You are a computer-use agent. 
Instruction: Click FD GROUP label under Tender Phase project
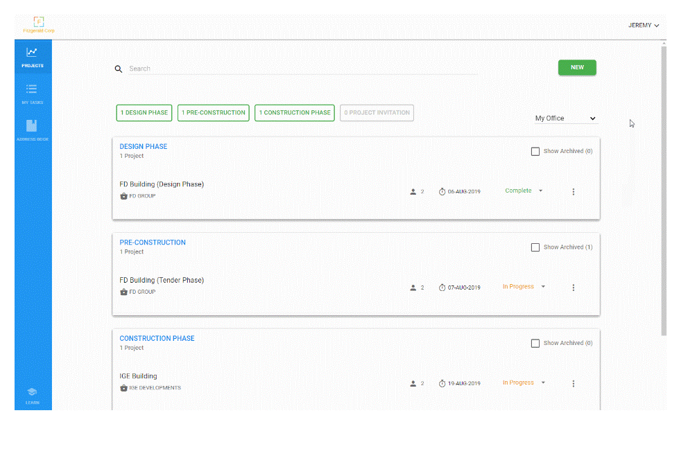click(142, 292)
